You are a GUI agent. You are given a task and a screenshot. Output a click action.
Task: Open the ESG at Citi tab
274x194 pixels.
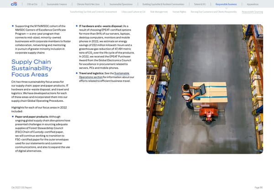coord(32,5)
